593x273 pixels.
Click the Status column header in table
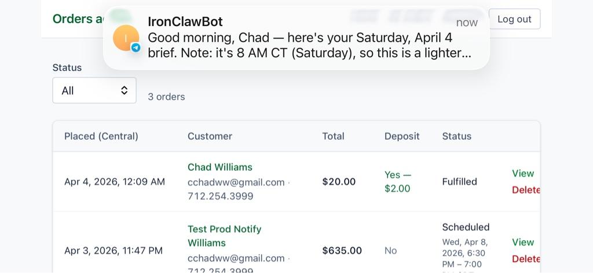coord(456,136)
